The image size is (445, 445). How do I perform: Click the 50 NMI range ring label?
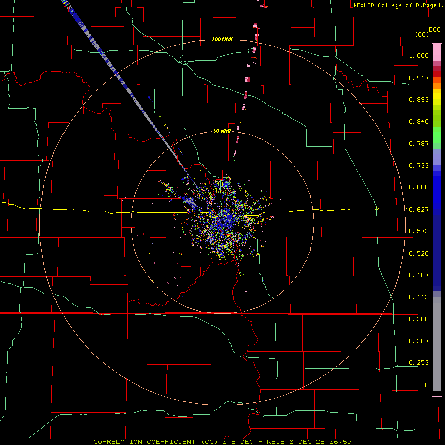click(x=222, y=131)
